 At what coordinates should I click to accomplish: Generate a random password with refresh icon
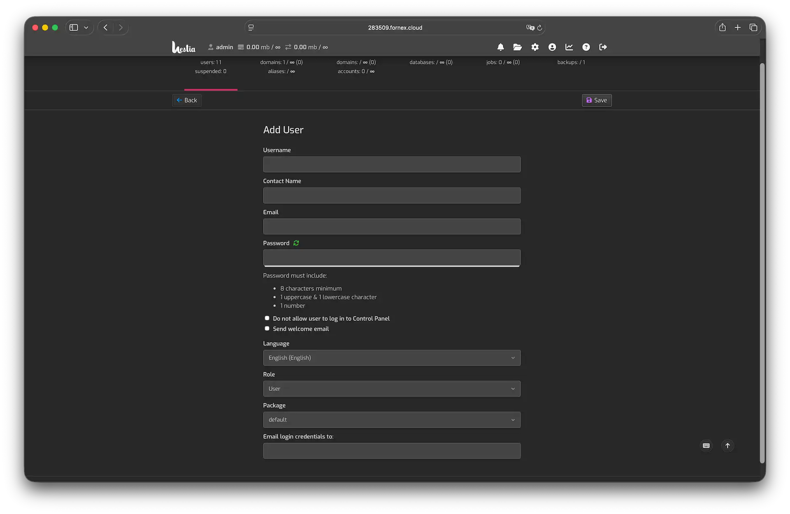coord(296,243)
